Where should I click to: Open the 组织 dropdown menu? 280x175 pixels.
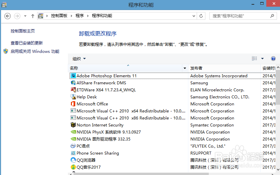click(x=79, y=59)
